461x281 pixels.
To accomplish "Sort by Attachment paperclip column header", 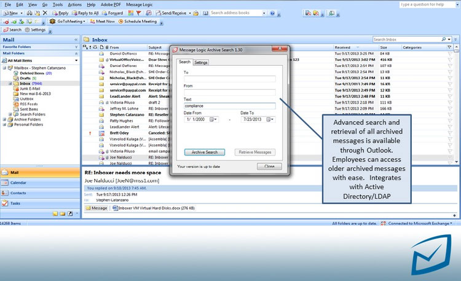I will point(107,47).
